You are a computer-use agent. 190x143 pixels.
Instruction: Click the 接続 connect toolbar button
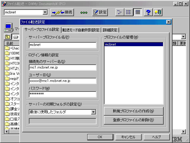[x=62, y=12]
